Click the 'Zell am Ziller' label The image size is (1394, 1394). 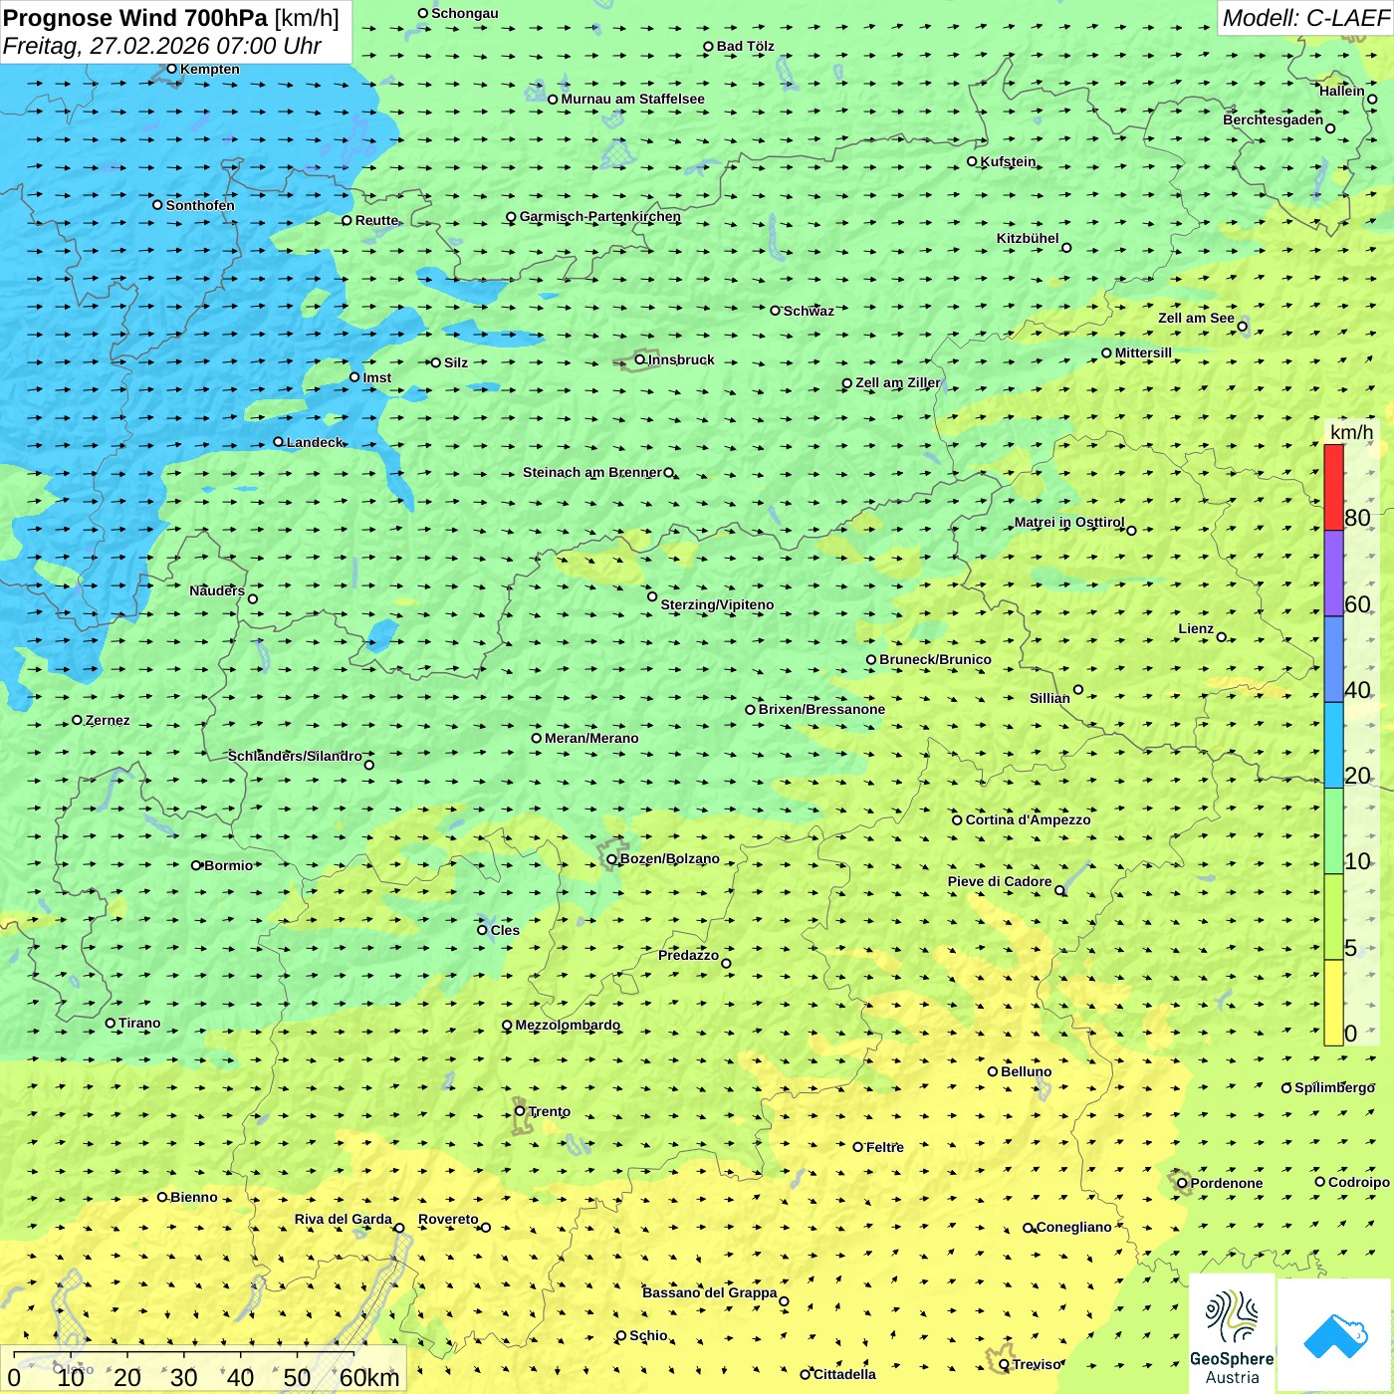[897, 382]
